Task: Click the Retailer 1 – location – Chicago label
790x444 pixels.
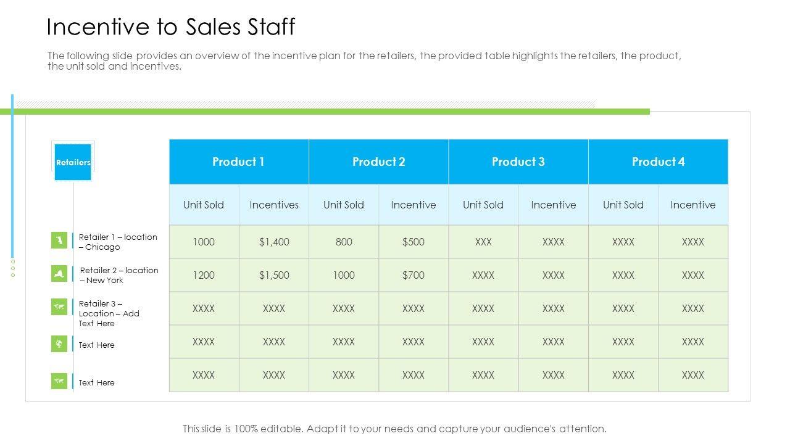Action: click(117, 242)
